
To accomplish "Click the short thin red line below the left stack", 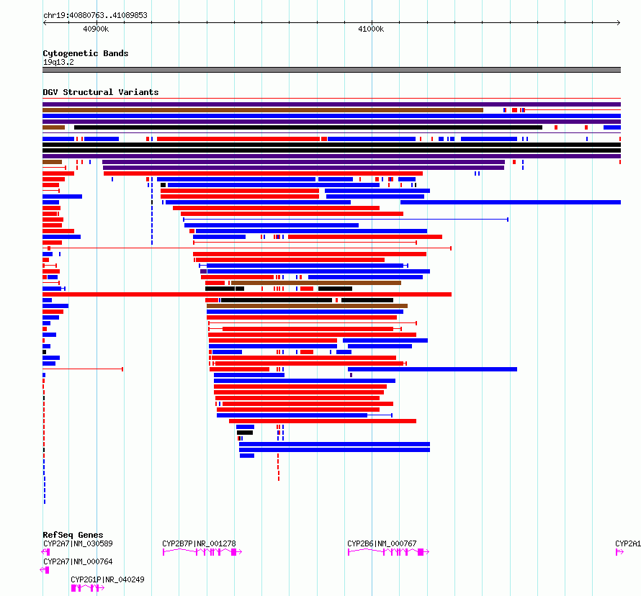I will 83,369.
